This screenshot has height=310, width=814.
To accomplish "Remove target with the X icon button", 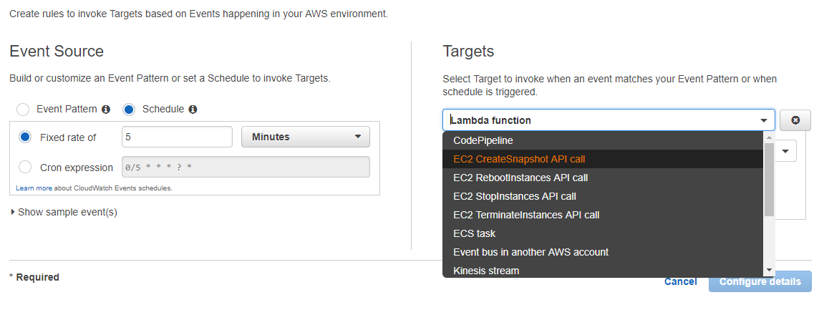I will (795, 120).
